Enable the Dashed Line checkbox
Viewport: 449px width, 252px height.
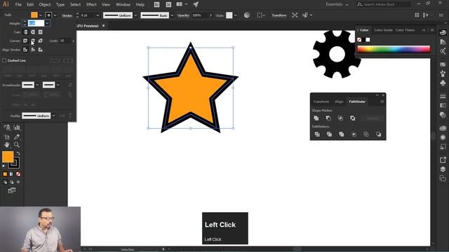[x=4, y=60]
